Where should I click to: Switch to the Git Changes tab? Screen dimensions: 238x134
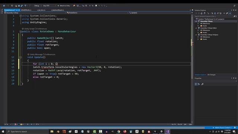click(x=212, y=75)
